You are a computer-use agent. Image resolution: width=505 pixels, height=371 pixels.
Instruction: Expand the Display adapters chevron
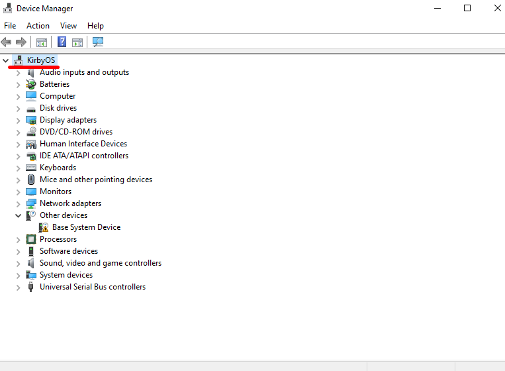19,121
